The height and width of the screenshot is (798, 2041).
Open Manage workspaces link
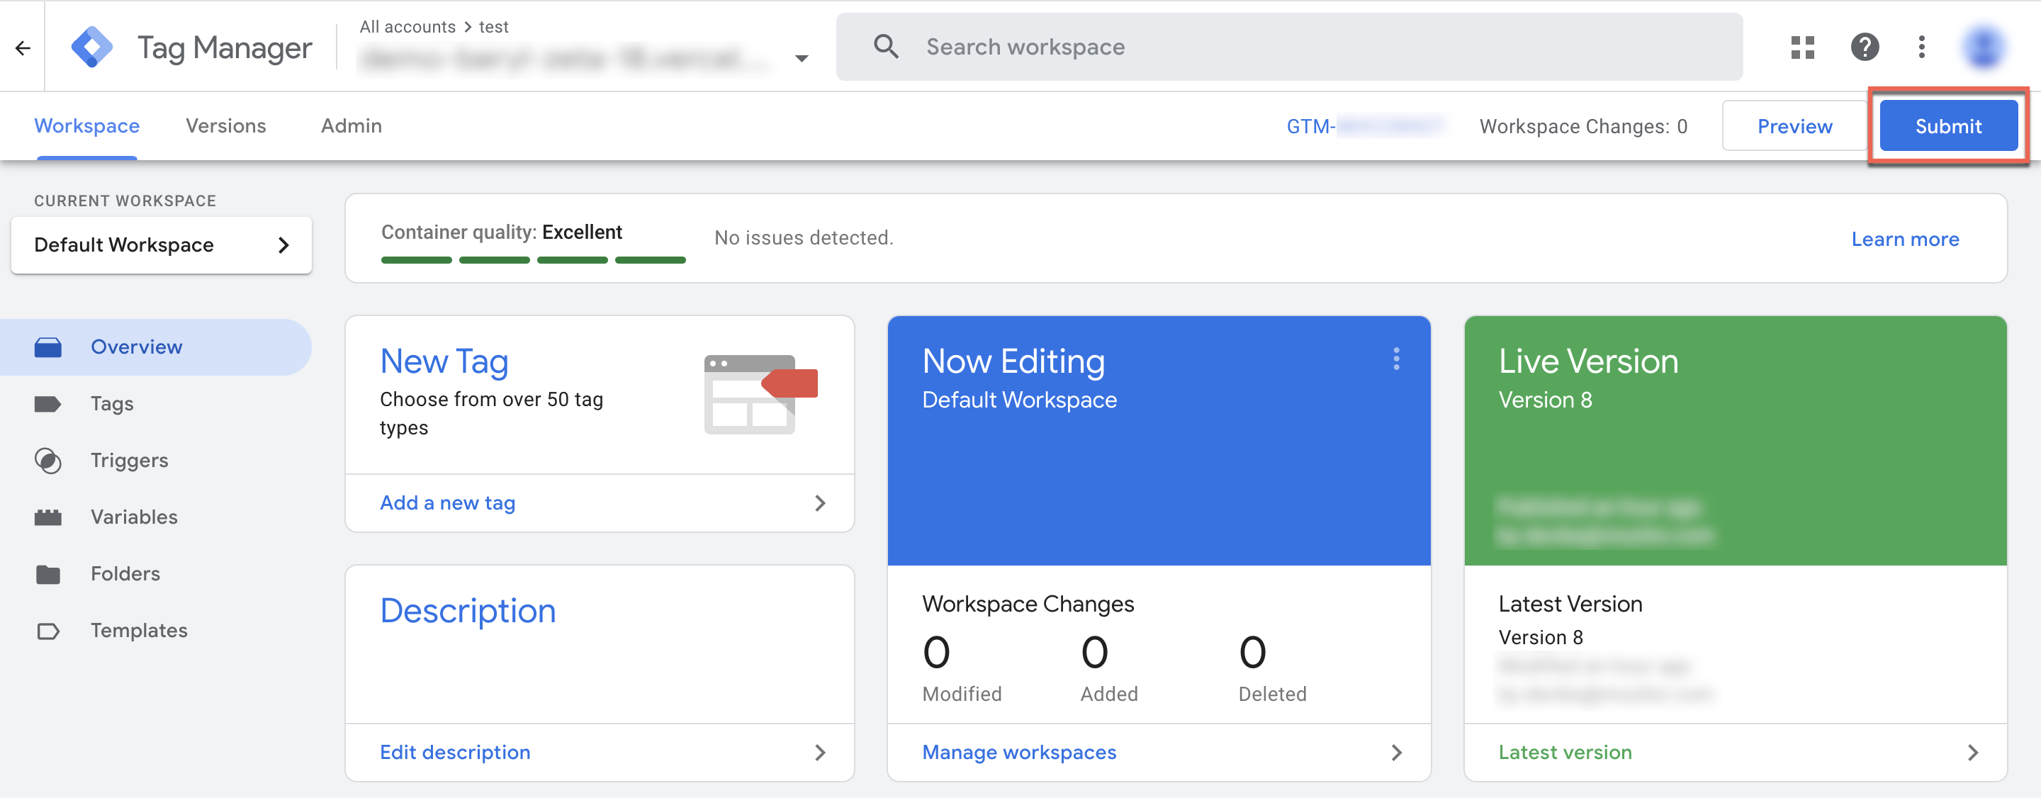(1019, 752)
